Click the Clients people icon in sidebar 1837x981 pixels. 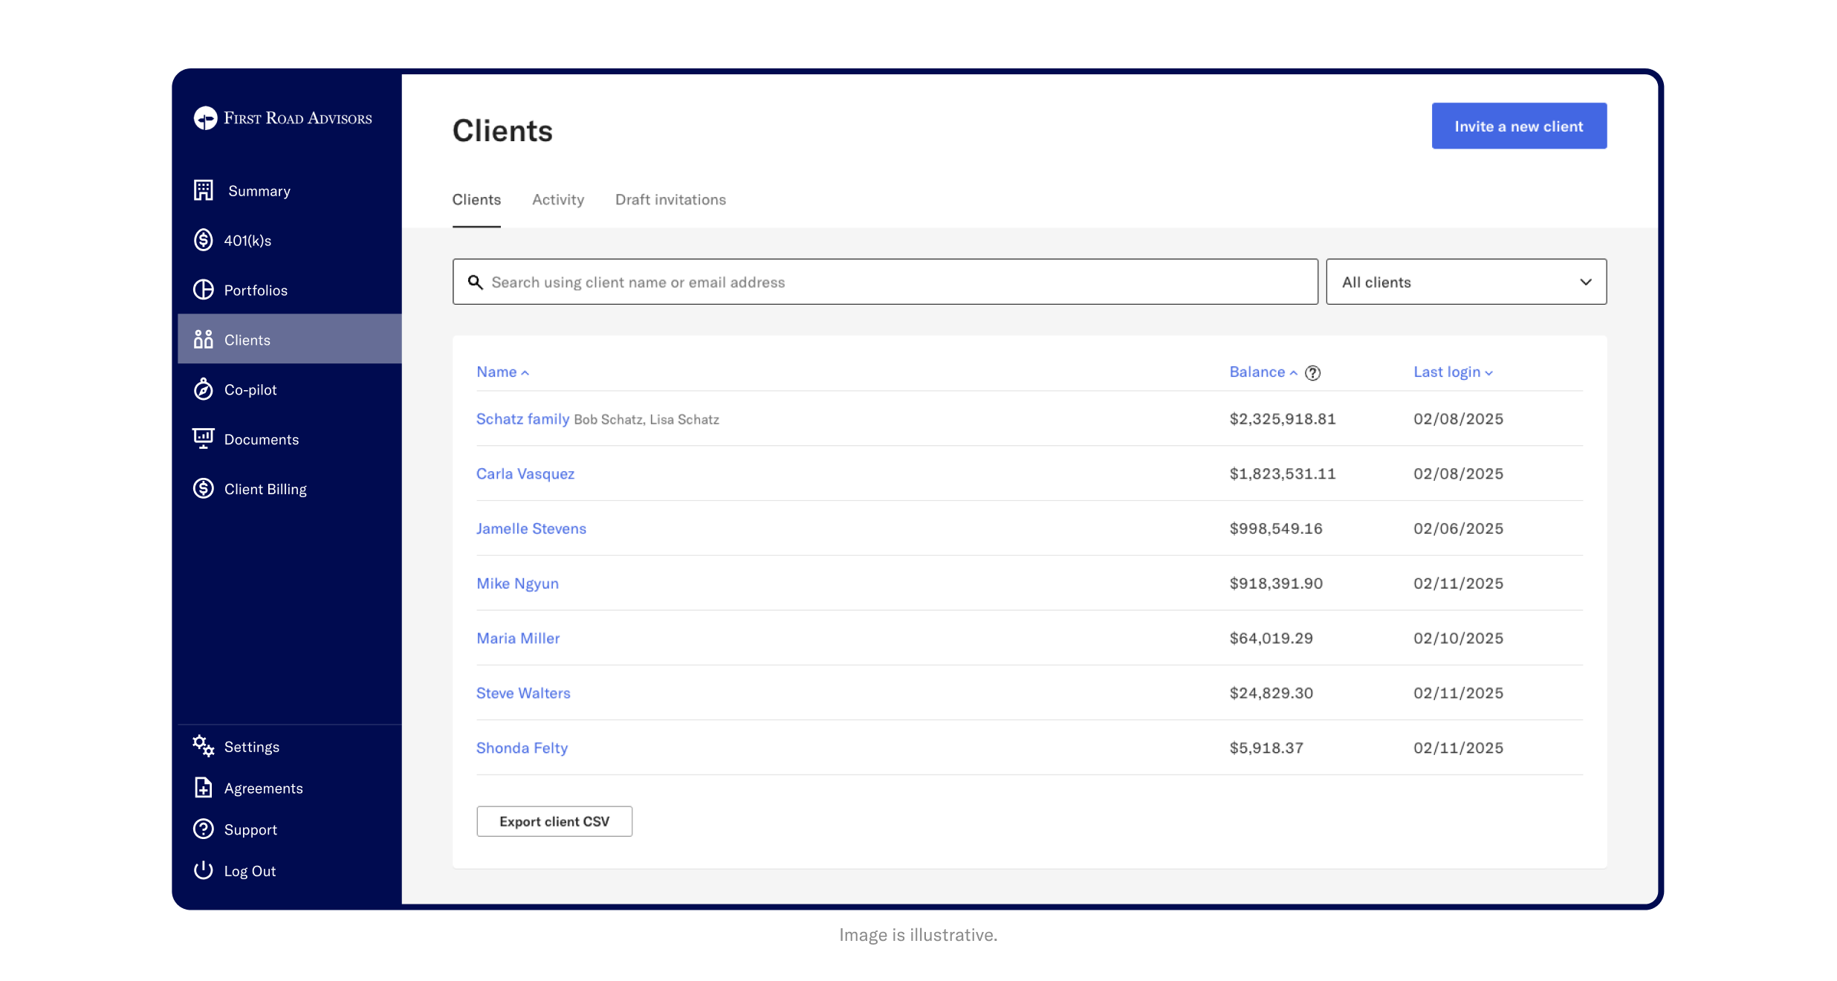point(204,340)
